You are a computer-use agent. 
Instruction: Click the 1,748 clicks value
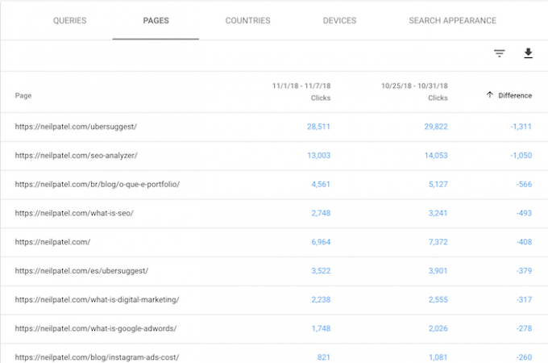point(321,328)
